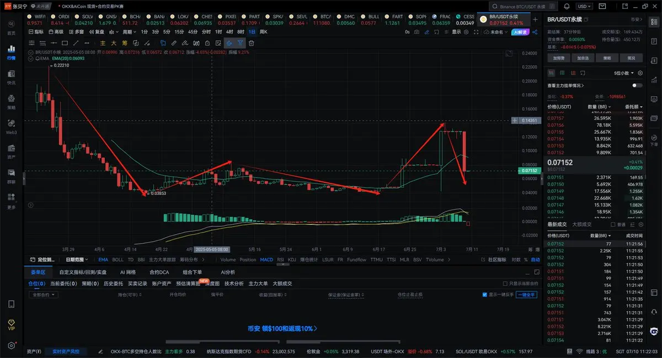Open the 策略 strategy sidebar icon
Screen dimensions: 662x358
click(11, 102)
